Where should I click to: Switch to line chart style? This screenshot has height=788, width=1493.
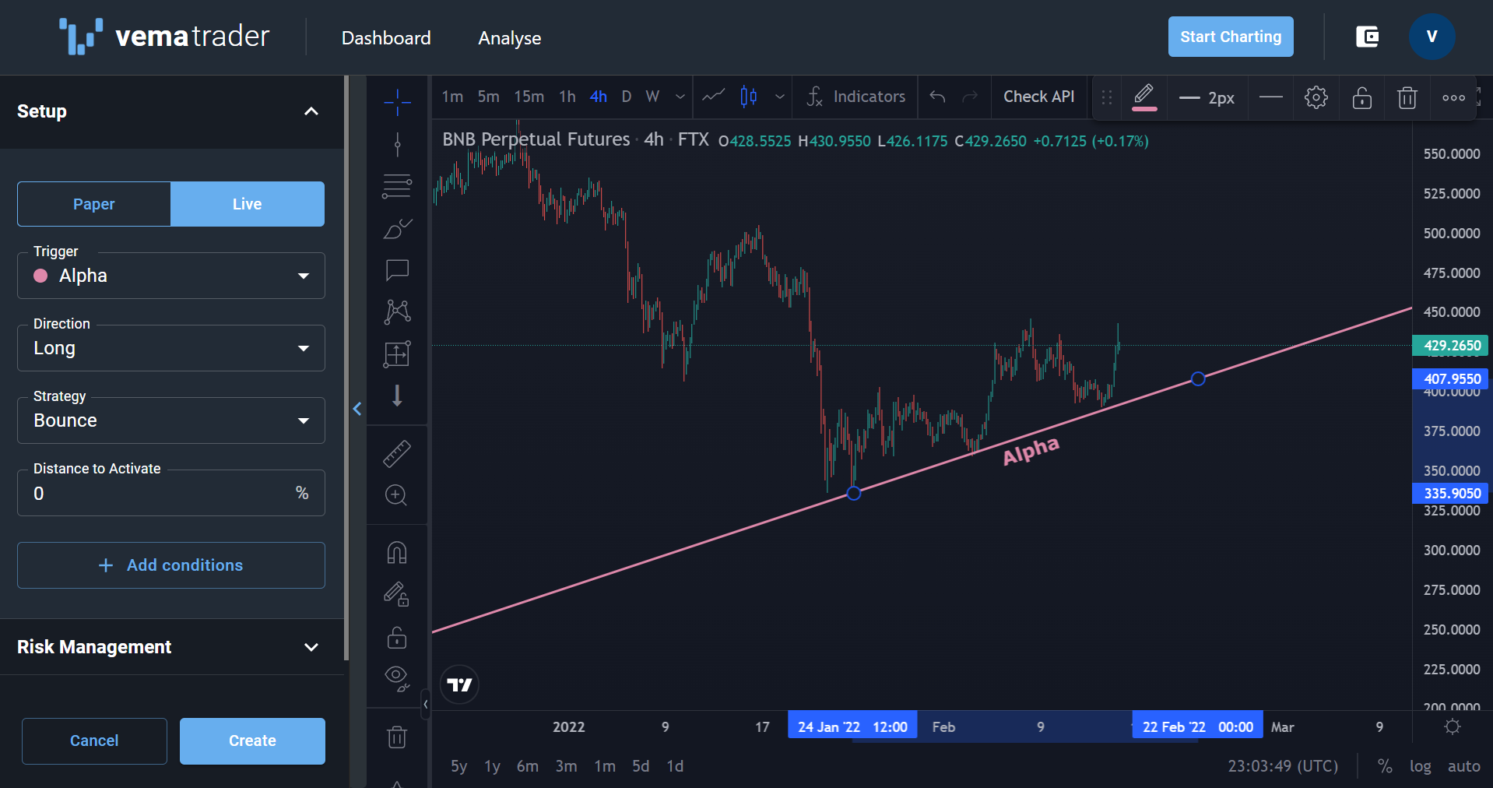click(713, 97)
